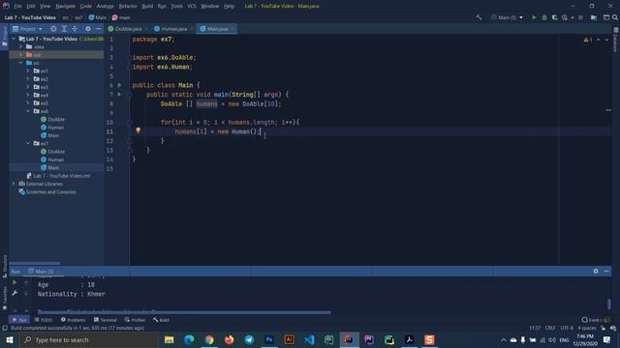Screen dimensions: 620x348
Task: Hide the Run tool window
Action: pos(606,271)
